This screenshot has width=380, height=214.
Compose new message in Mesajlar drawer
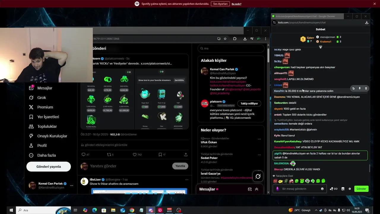pyautogui.click(x=250, y=189)
